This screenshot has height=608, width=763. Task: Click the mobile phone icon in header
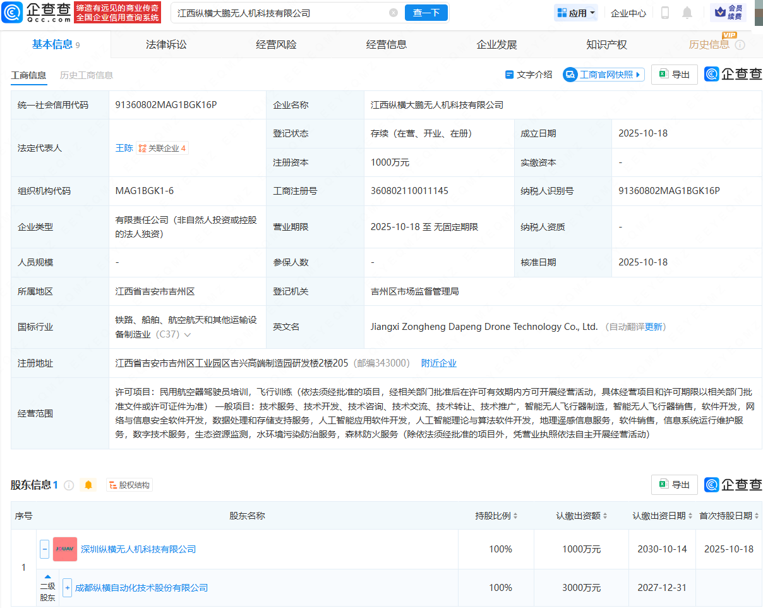point(665,13)
